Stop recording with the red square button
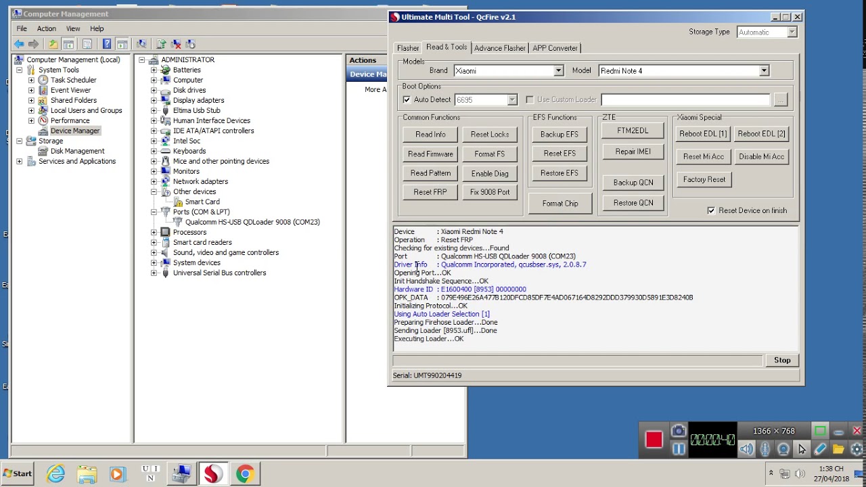Viewport: 866px width, 487px height. tap(654, 440)
